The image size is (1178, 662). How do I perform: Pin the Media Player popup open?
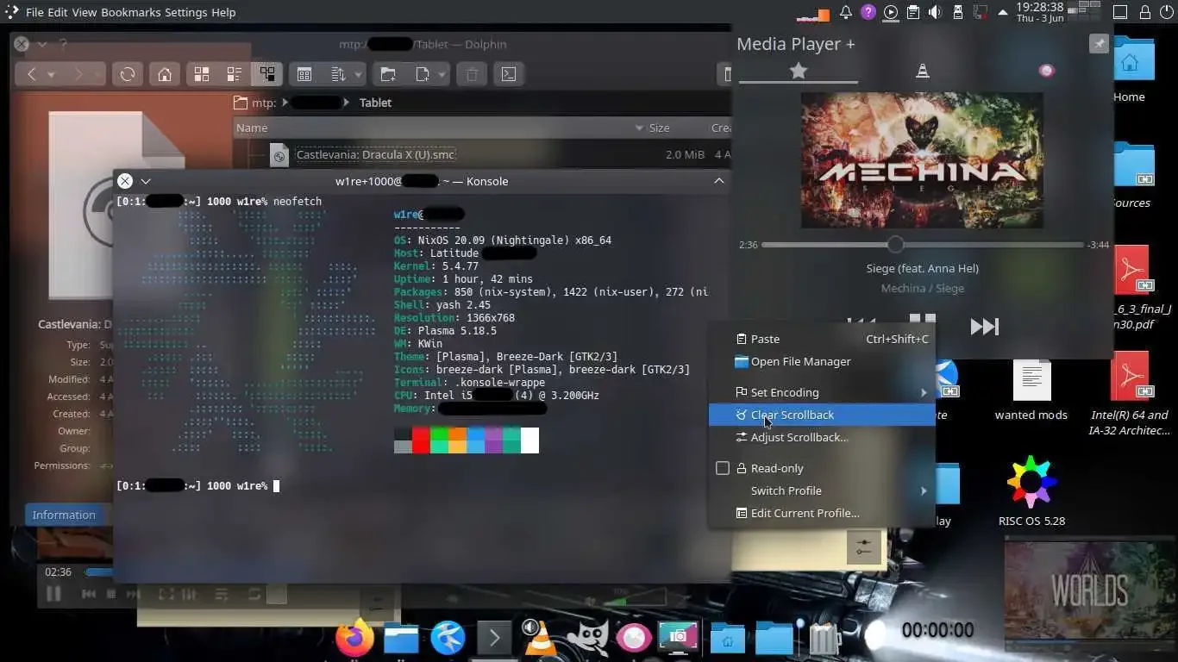point(1099,44)
